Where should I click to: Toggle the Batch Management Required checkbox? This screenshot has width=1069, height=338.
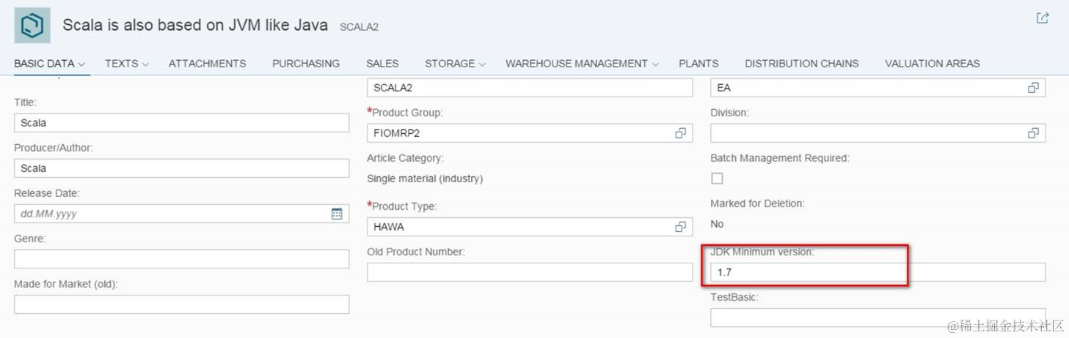(x=717, y=179)
